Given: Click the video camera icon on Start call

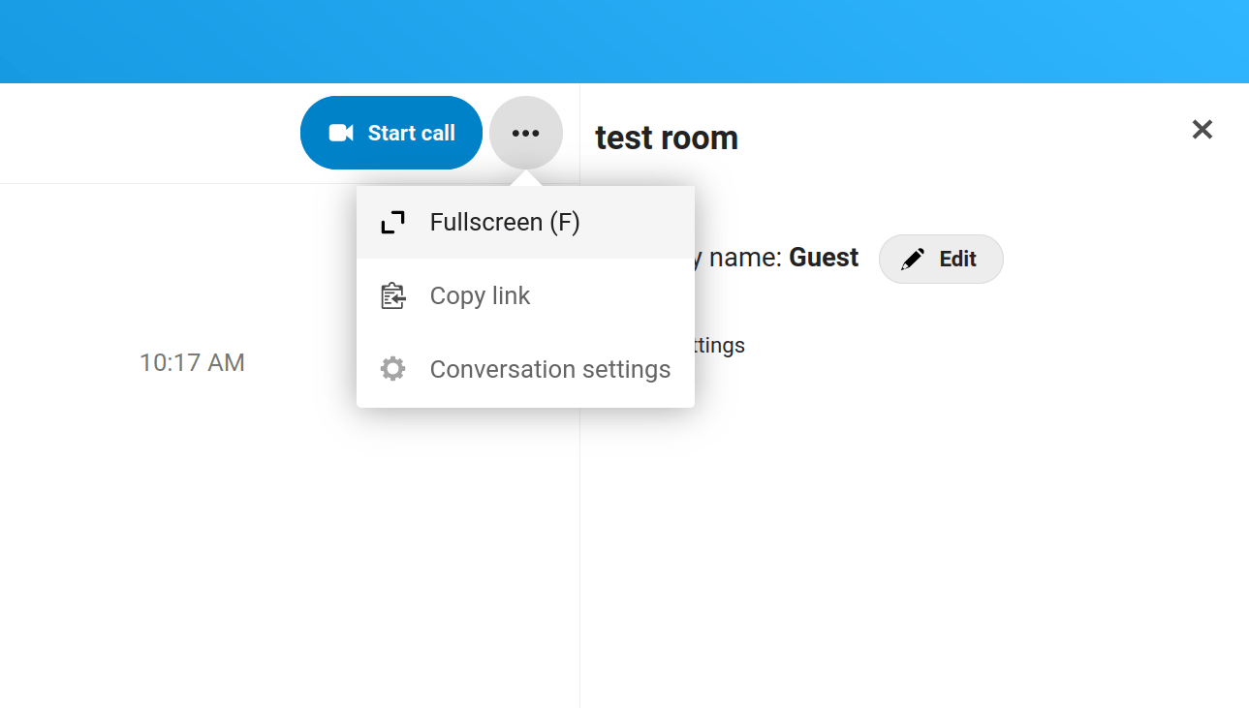Looking at the screenshot, I should tap(342, 132).
